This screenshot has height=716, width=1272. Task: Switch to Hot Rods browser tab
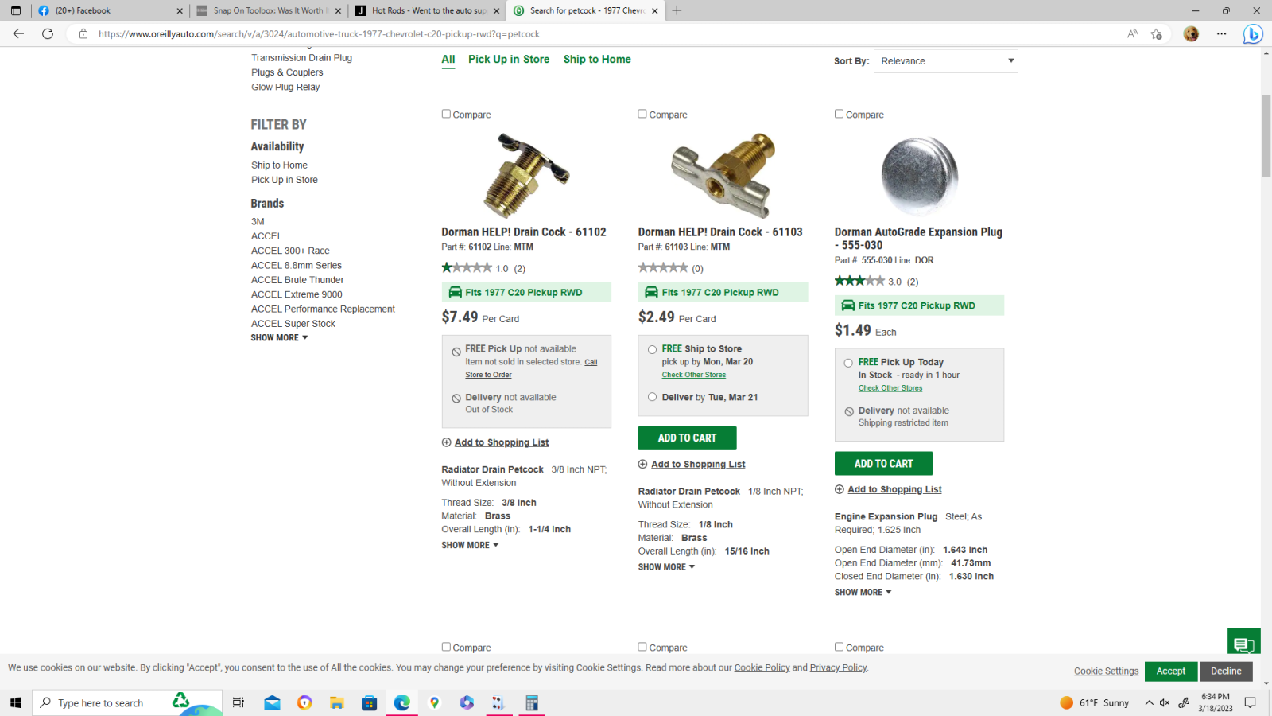tap(428, 10)
